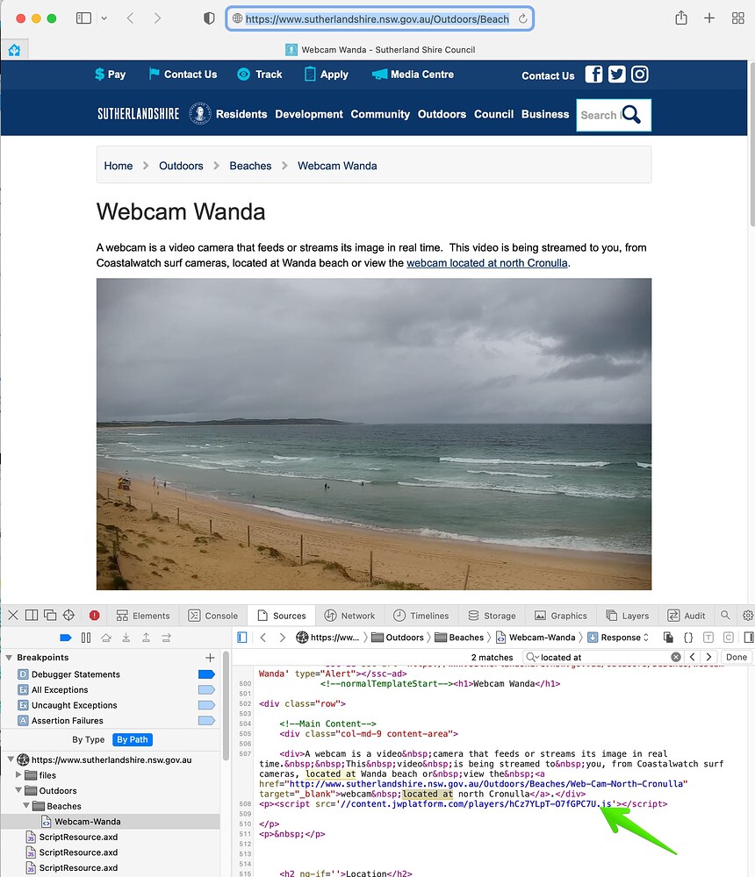This screenshot has height=877, width=755.
Task: Click the Beaches breadcrumb link
Action: pyautogui.click(x=250, y=166)
